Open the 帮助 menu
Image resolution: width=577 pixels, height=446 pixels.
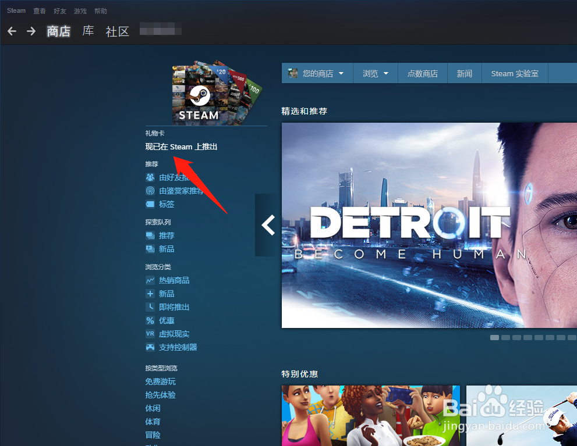101,11
